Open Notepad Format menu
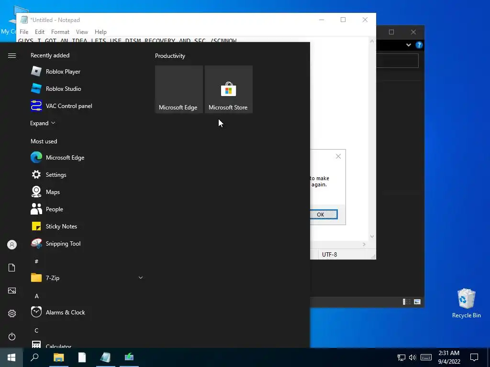 pos(60,32)
